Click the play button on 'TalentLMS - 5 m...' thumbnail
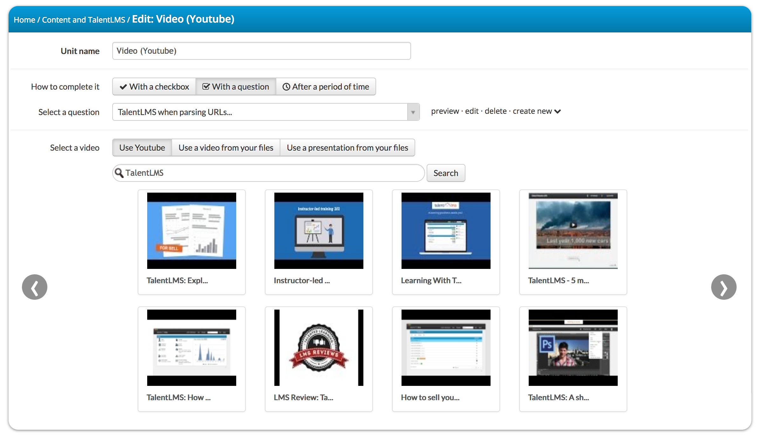 point(573,224)
